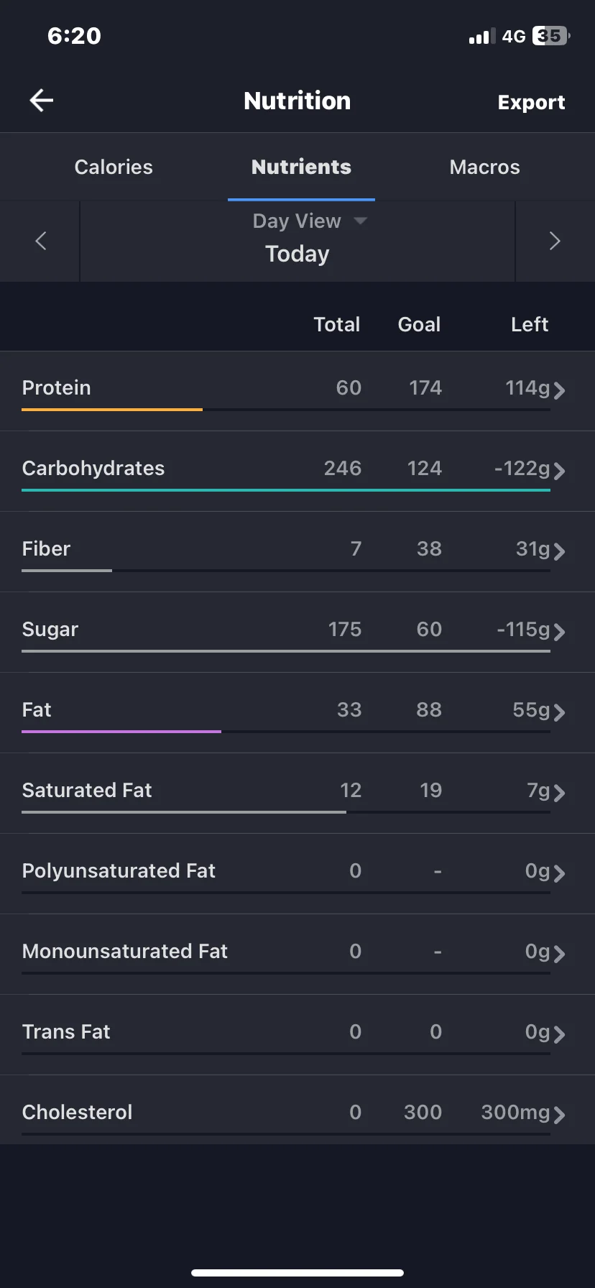This screenshot has width=595, height=1288.
Task: Switch to the Macros tab
Action: point(484,167)
